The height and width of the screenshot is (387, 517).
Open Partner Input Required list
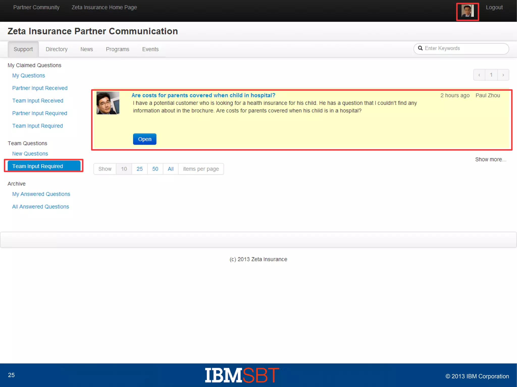point(40,113)
